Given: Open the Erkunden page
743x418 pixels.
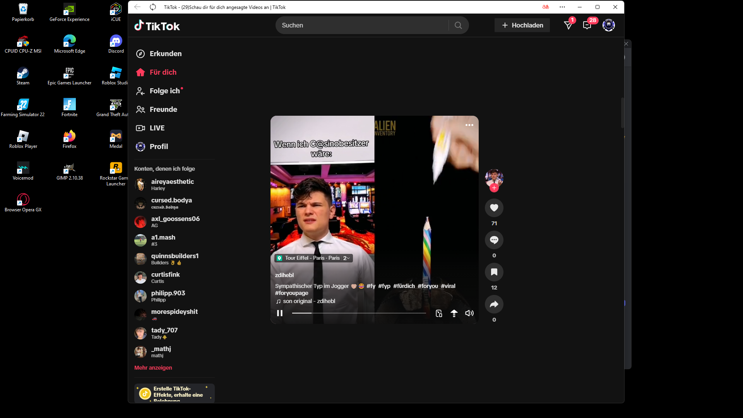Looking at the screenshot, I should (159, 54).
